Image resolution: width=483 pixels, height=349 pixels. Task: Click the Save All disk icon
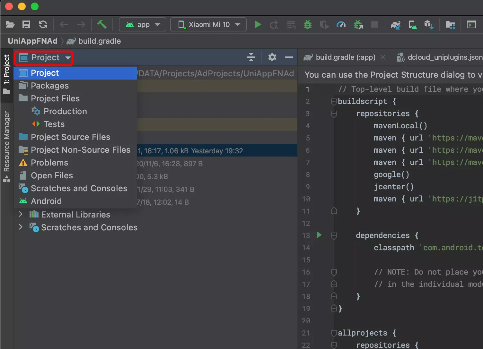pos(26,25)
